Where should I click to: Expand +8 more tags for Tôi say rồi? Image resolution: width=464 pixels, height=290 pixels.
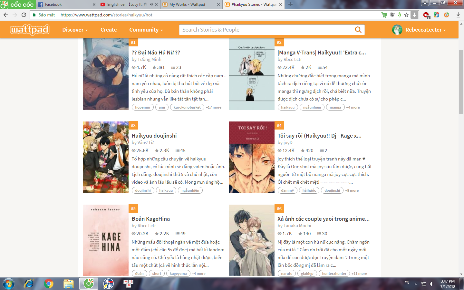[x=352, y=190]
